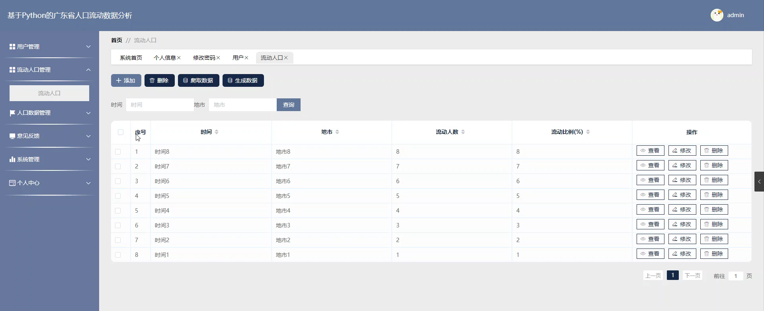
Task: Select the 流动人口 sidebar submenu item
Action: click(49, 93)
